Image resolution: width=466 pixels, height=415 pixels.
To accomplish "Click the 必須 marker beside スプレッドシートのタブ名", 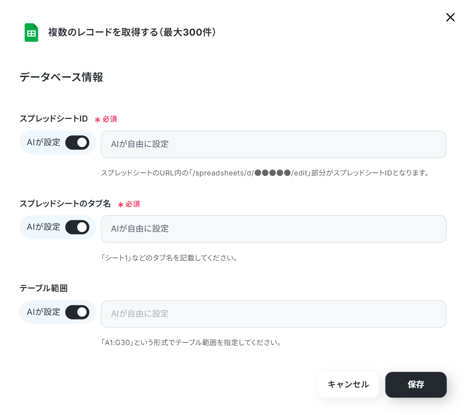I will pos(129,204).
